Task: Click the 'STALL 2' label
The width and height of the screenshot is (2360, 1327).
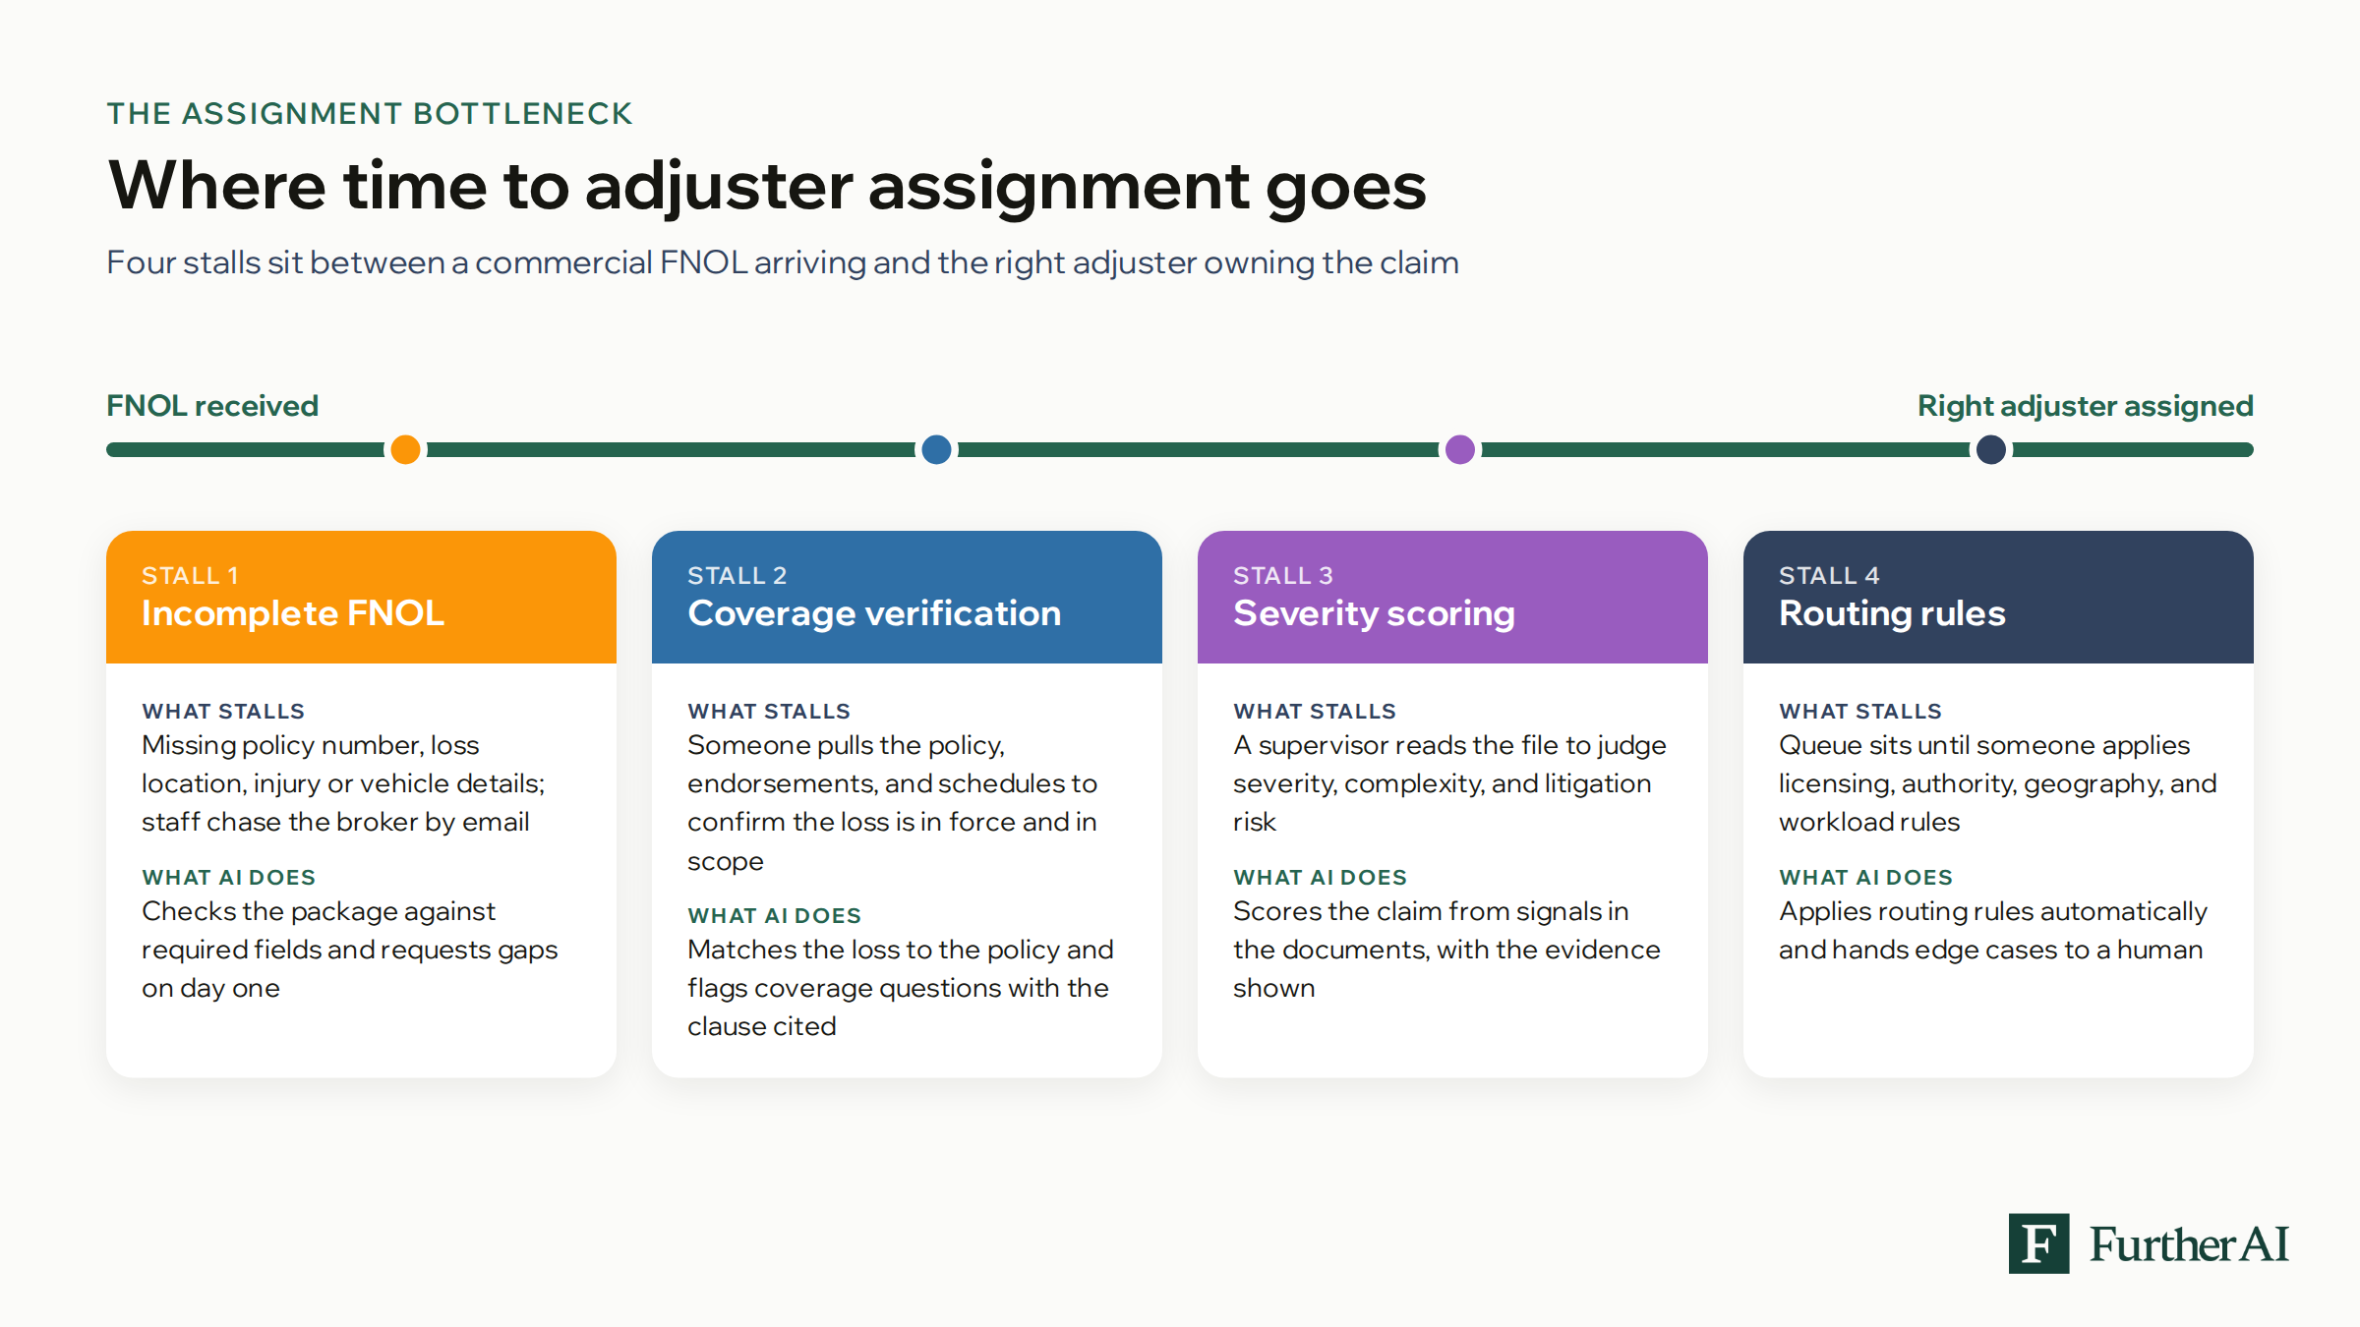Action: pos(737,576)
